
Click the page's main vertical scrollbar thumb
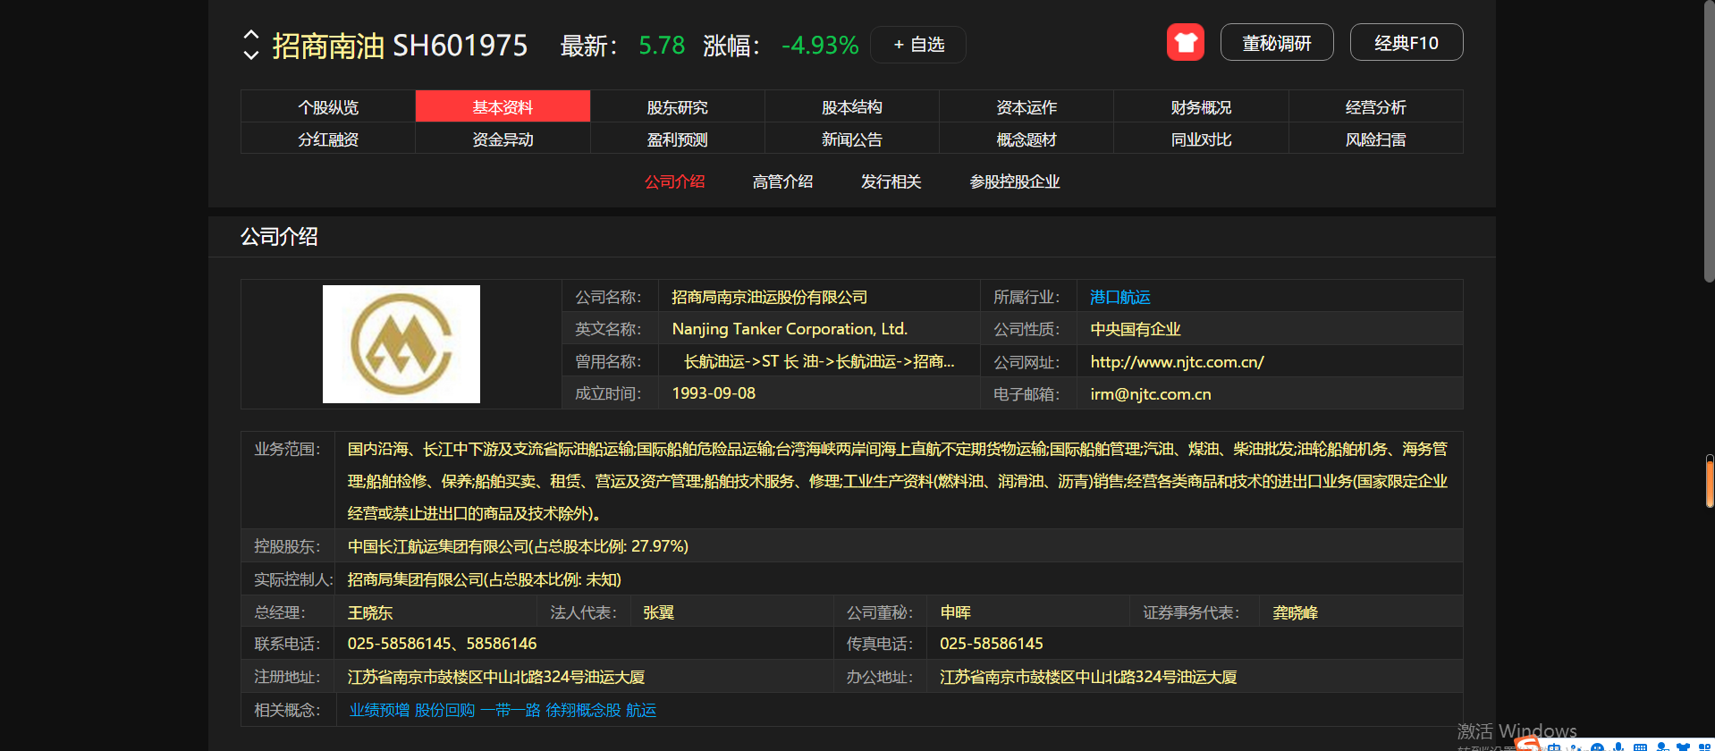pyautogui.click(x=1709, y=141)
